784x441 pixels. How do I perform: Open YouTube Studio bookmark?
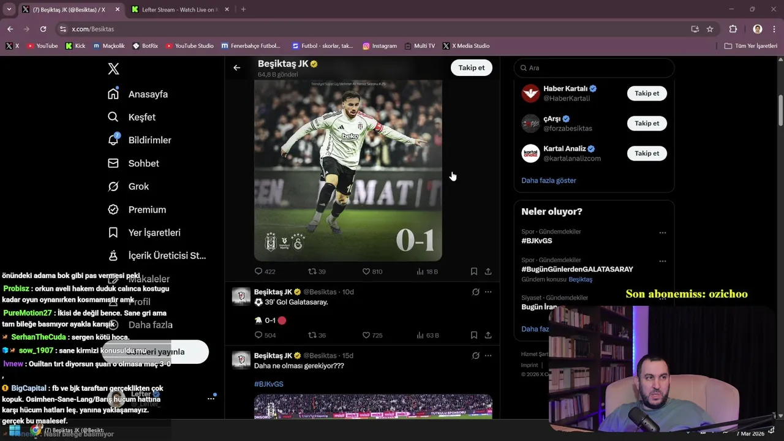tap(189, 46)
